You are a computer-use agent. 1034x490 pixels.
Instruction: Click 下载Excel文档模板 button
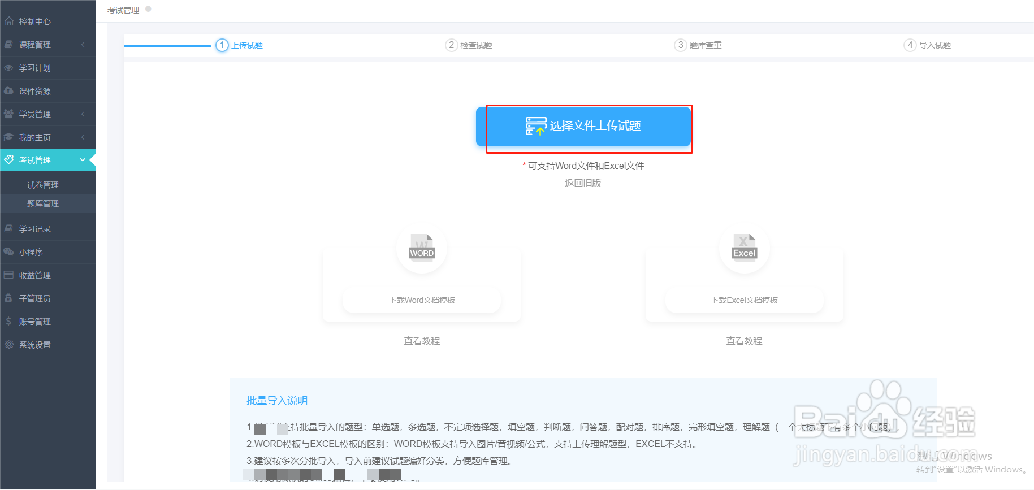(x=744, y=300)
